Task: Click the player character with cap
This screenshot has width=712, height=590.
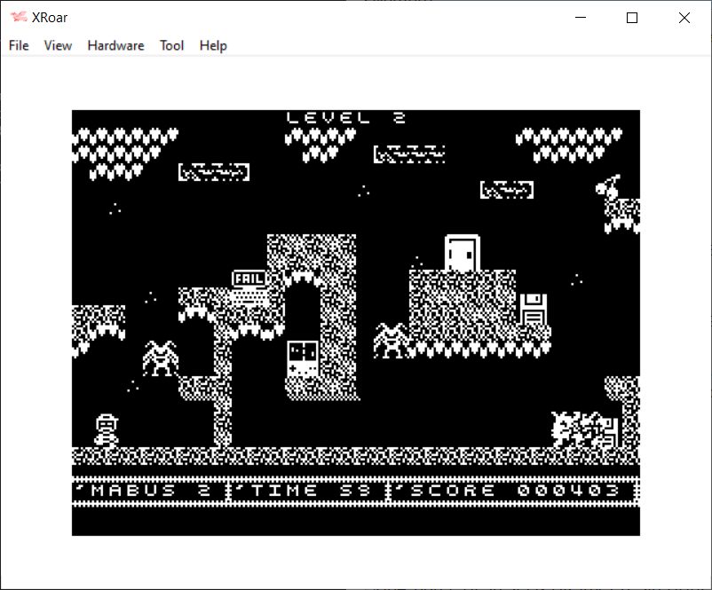Action: pos(107,429)
